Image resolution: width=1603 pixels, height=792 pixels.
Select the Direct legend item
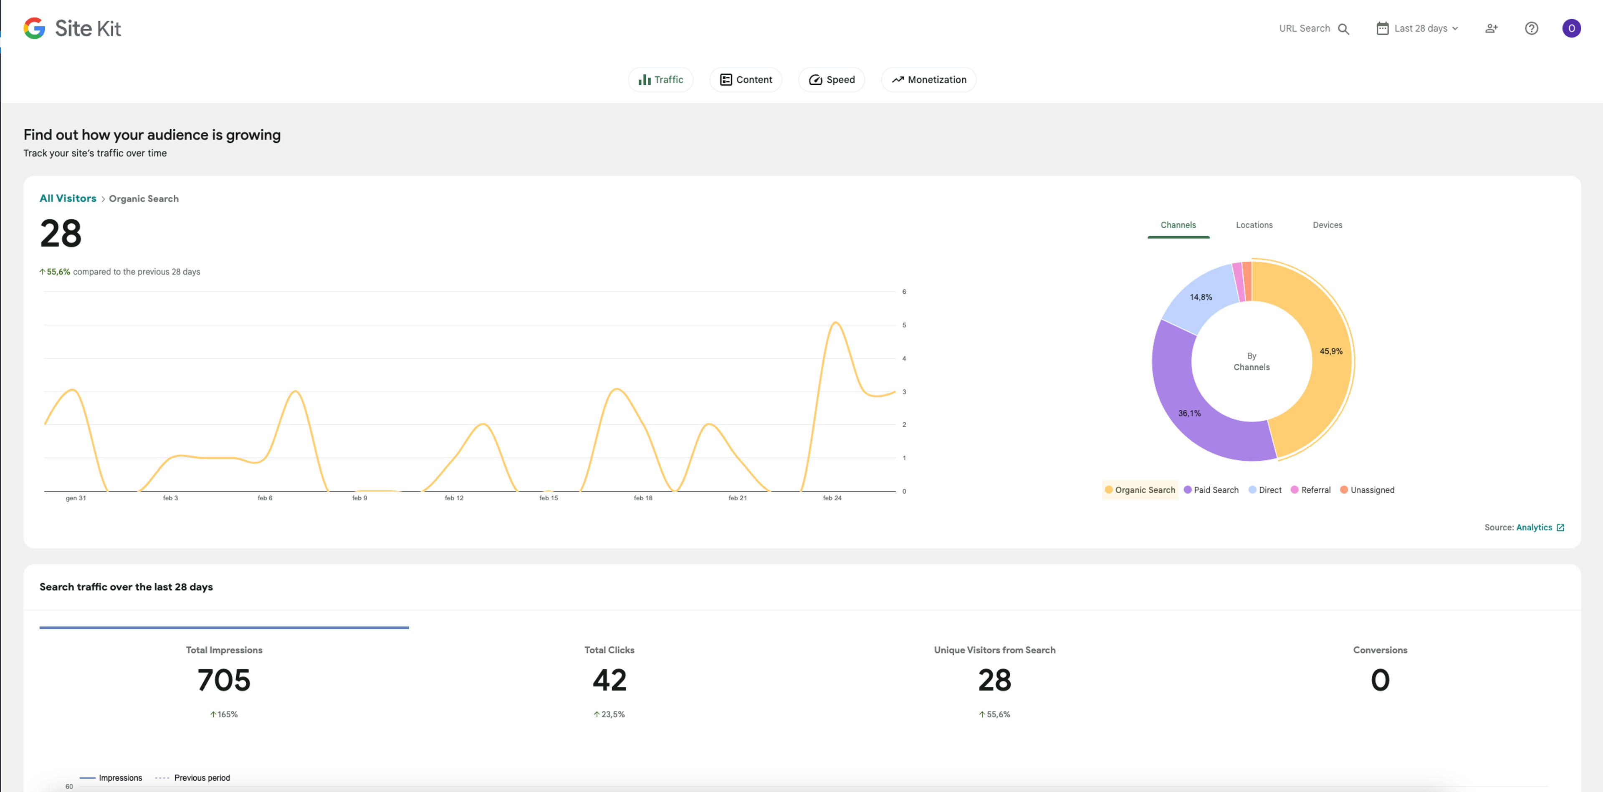1265,490
